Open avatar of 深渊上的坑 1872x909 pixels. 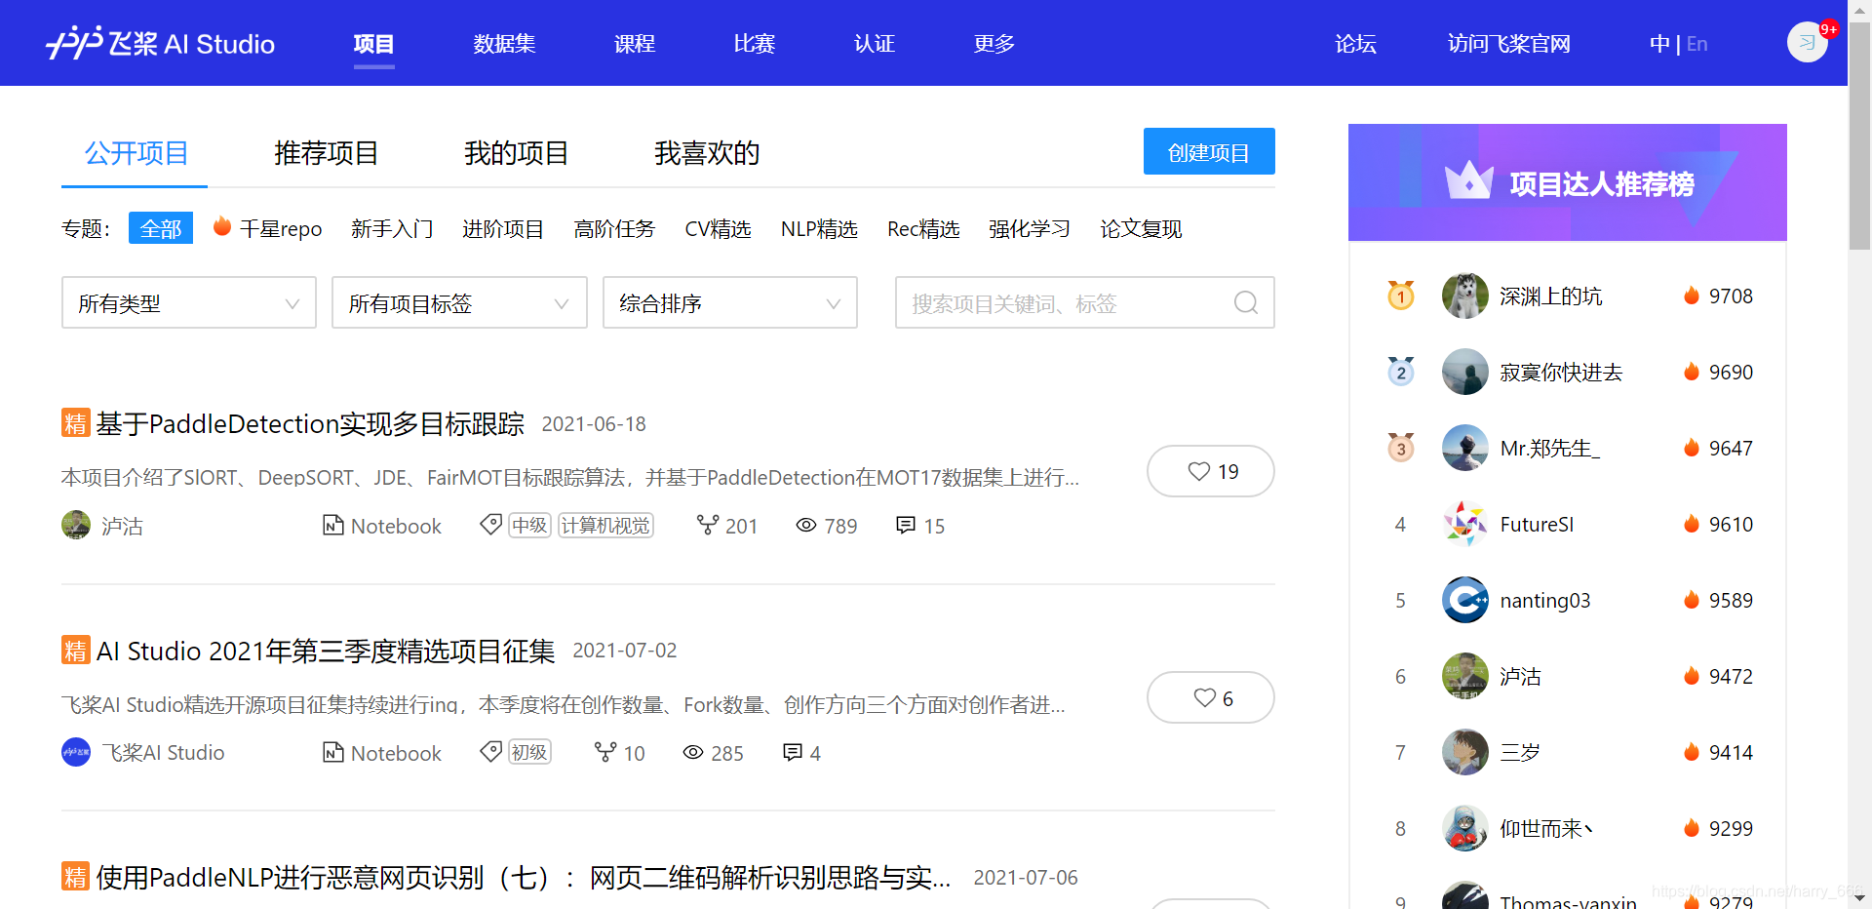[1464, 296]
